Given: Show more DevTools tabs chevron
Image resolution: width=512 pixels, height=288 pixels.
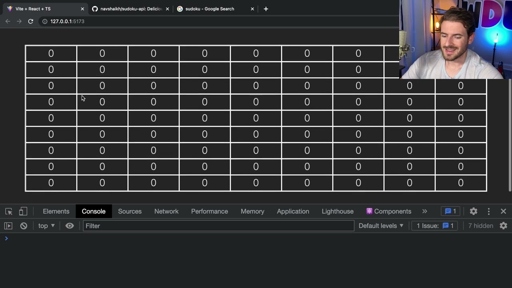Looking at the screenshot, I should 424,211.
